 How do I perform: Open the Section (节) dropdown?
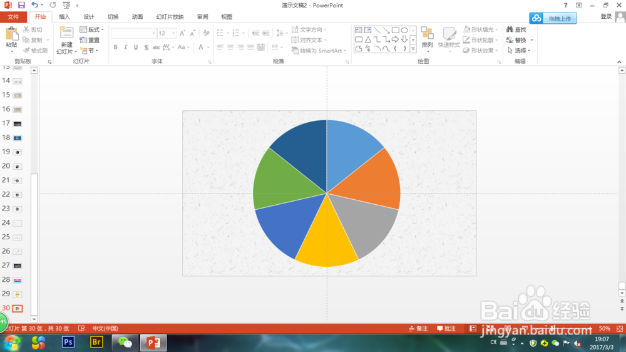tap(89, 51)
